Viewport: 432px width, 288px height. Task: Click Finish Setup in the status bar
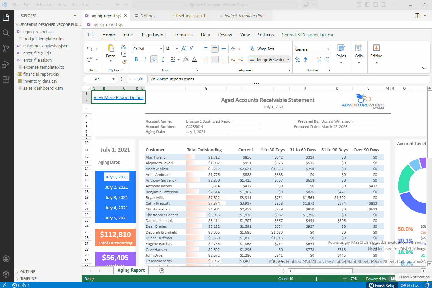(x=382, y=285)
